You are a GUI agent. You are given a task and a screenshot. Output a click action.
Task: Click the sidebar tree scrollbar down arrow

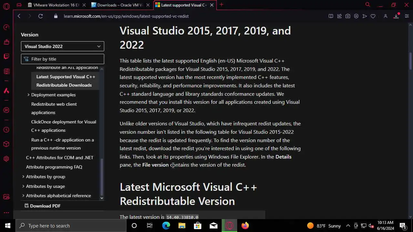(102, 198)
